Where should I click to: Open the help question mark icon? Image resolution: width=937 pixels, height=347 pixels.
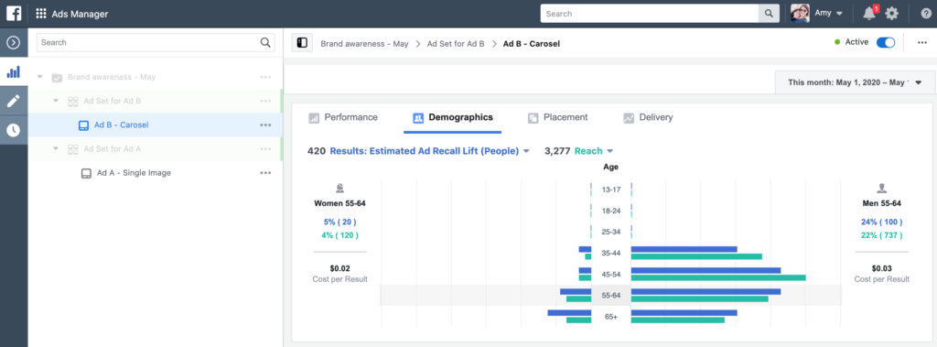925,13
